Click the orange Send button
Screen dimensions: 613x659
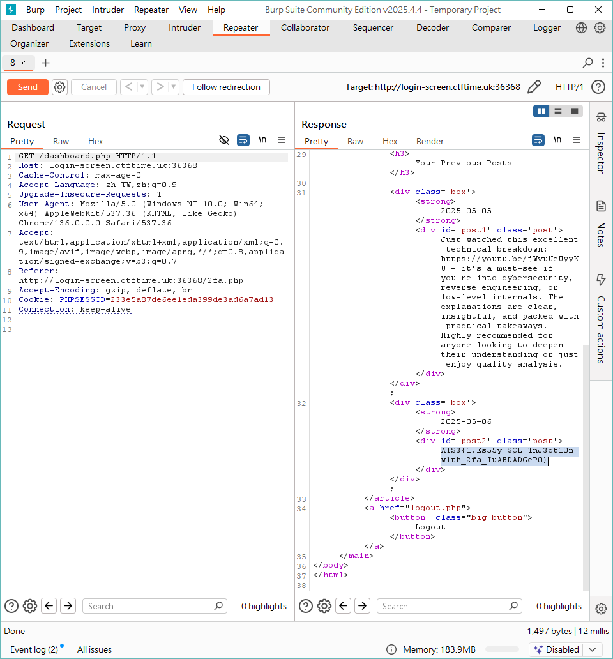point(27,87)
